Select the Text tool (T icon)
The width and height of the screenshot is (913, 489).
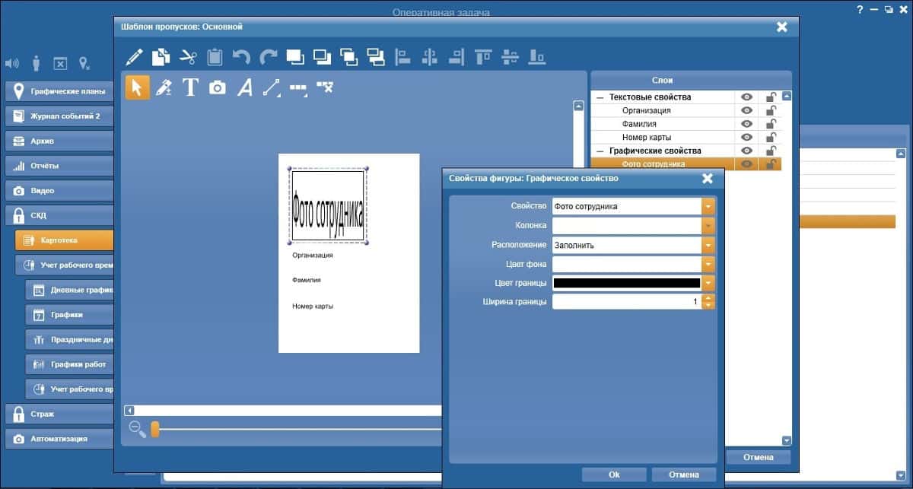click(x=190, y=87)
